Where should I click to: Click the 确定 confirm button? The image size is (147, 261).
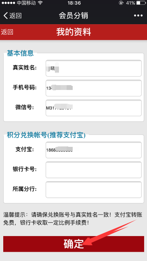73,244
